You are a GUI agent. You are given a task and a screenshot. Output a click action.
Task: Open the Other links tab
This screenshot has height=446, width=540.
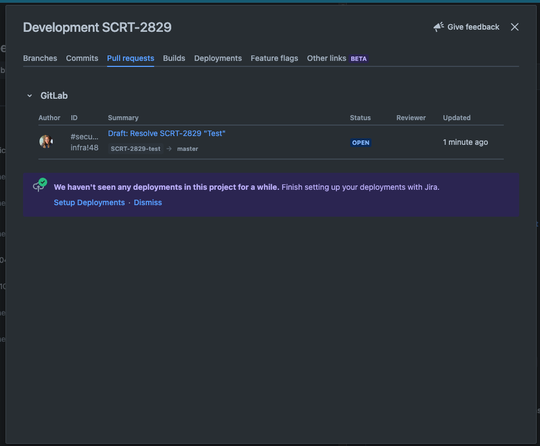327,58
